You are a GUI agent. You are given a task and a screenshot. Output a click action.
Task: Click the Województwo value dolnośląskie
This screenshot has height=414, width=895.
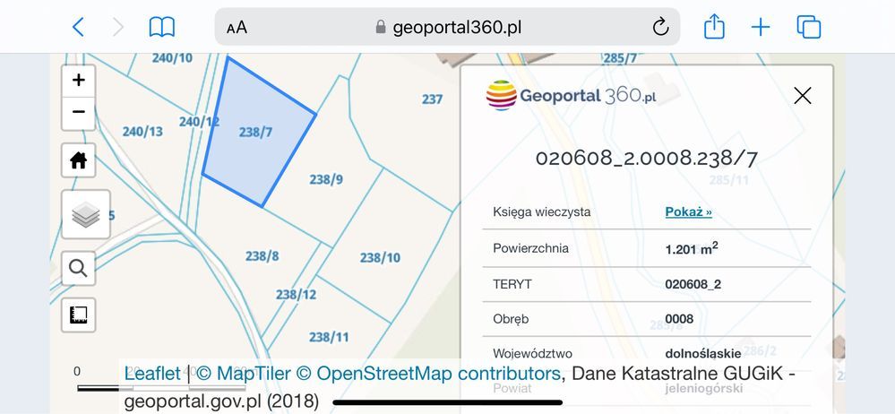click(703, 354)
